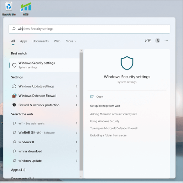The width and height of the screenshot is (183, 183).
Task: Click into the search text field
Action: click(89, 29)
